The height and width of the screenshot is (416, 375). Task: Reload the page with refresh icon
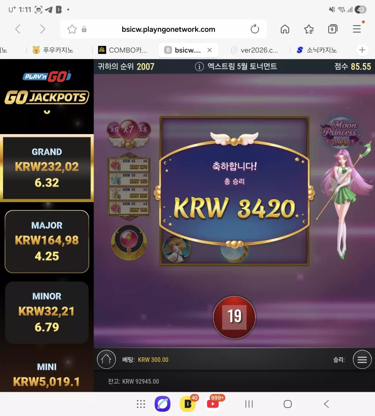coord(255,29)
